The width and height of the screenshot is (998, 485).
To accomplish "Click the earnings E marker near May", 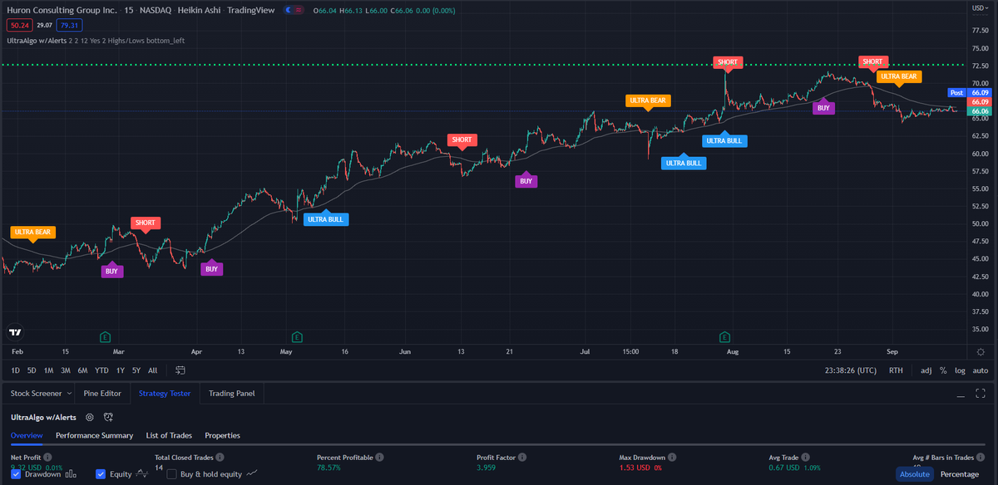I will click(298, 336).
